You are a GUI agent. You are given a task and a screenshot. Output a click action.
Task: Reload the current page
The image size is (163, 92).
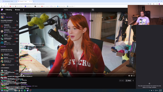pyautogui.click(x=6, y=4)
